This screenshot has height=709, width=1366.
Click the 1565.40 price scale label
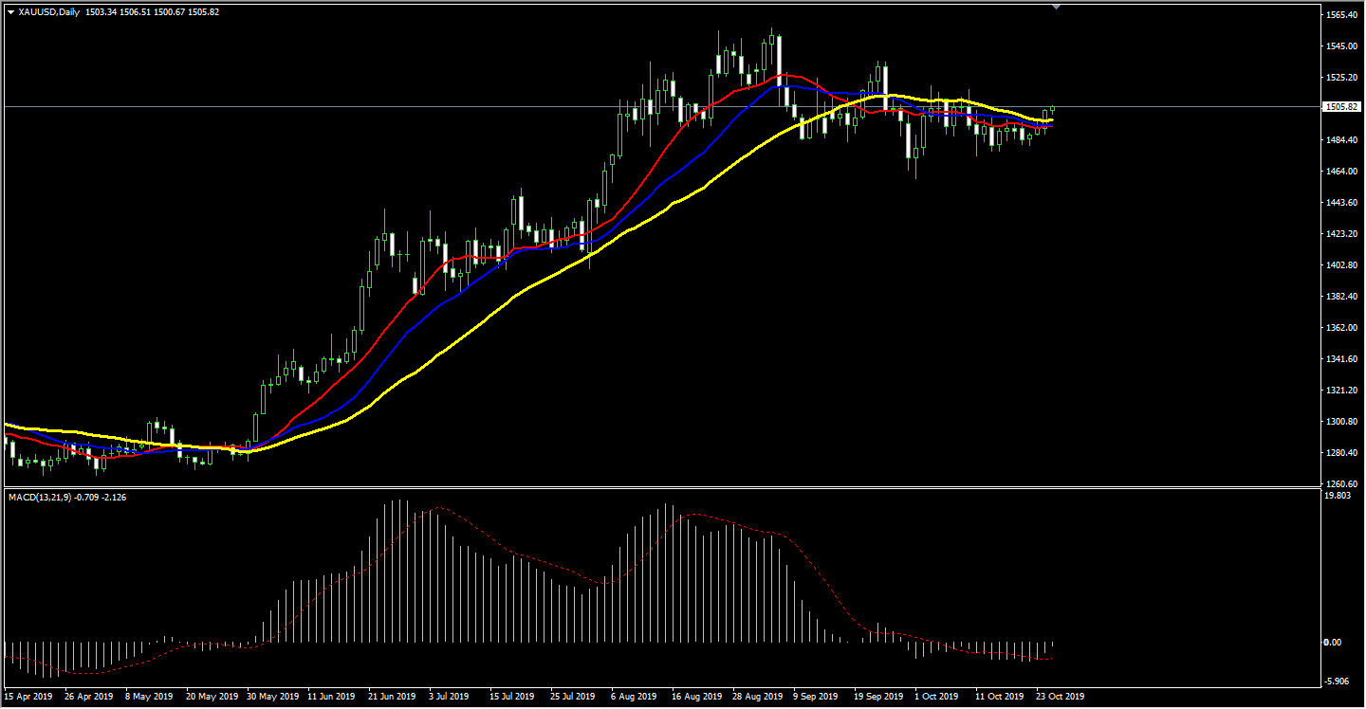[1339, 15]
